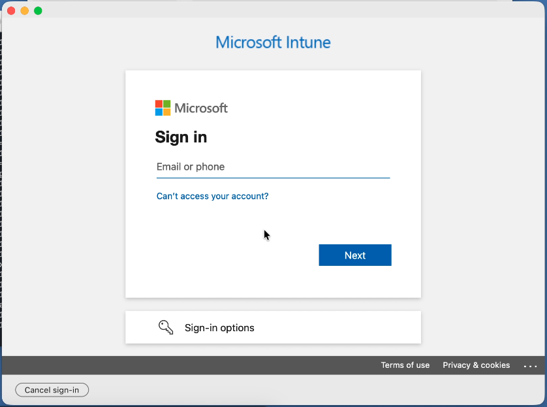Click the Sign in heading text
547x407 pixels.
point(181,137)
